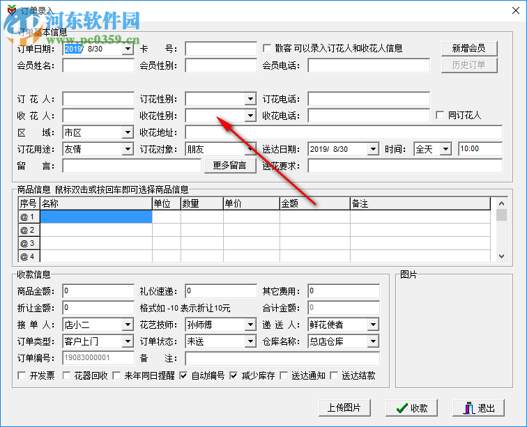This screenshot has height=427, width=527.
Task: Click the 折让金额 input field
Action: [x=98, y=308]
